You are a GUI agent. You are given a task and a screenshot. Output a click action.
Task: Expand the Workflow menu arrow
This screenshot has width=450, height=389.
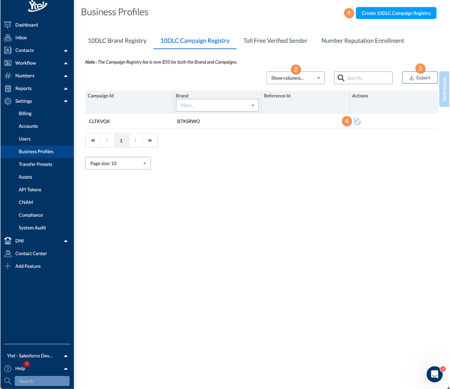66,63
